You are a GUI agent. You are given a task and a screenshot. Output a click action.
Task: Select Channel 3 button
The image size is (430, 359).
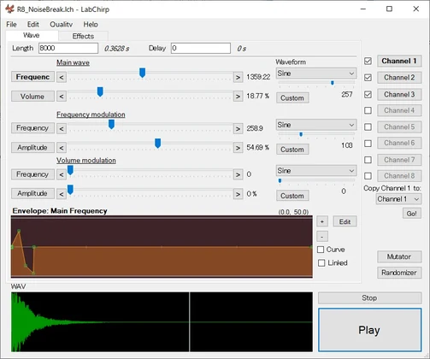[x=399, y=94]
